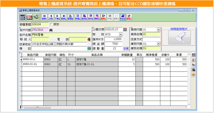
Task: Go to 下筆 next record
Action: pos(57,17)
